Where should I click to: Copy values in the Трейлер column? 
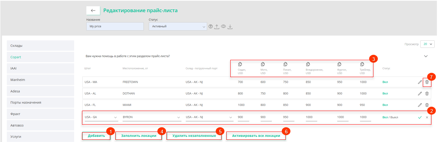(x=362, y=64)
